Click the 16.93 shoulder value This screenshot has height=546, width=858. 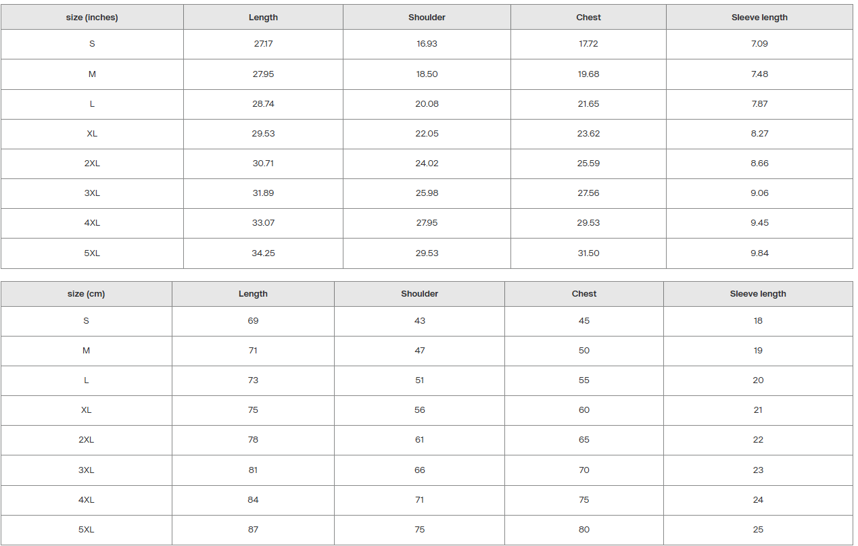(427, 44)
